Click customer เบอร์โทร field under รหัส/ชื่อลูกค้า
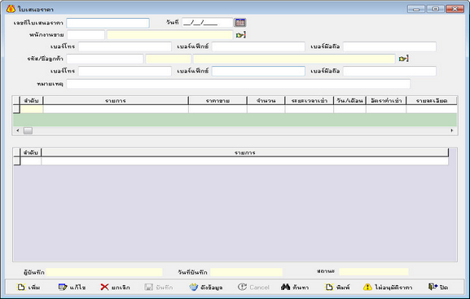 (125, 71)
